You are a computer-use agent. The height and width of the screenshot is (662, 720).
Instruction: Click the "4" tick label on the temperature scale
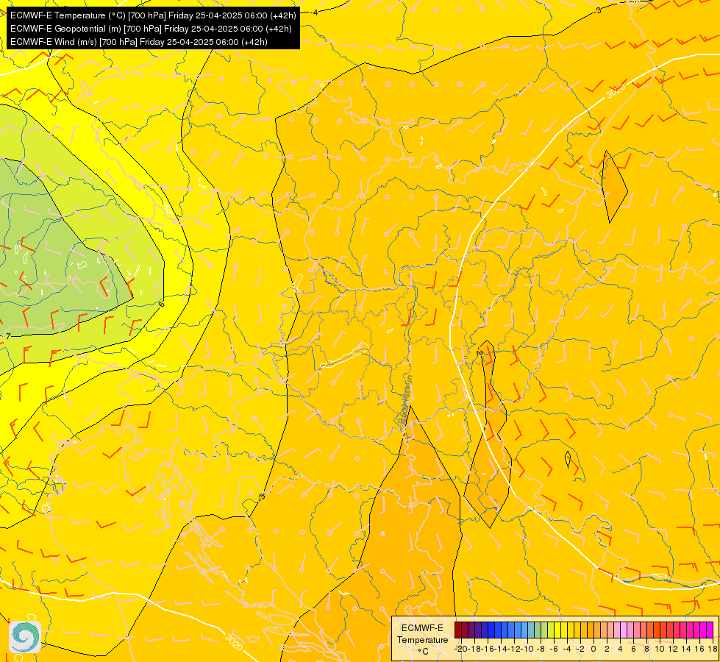(620, 649)
